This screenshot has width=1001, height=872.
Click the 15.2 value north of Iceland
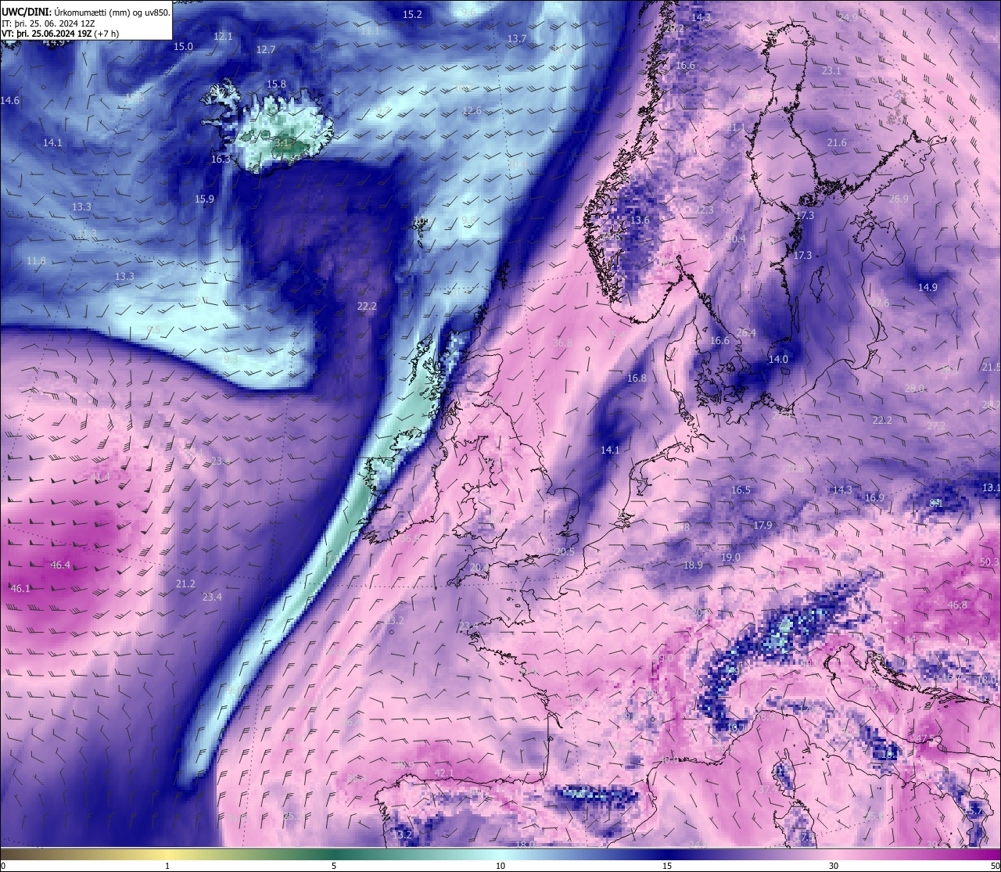(412, 14)
